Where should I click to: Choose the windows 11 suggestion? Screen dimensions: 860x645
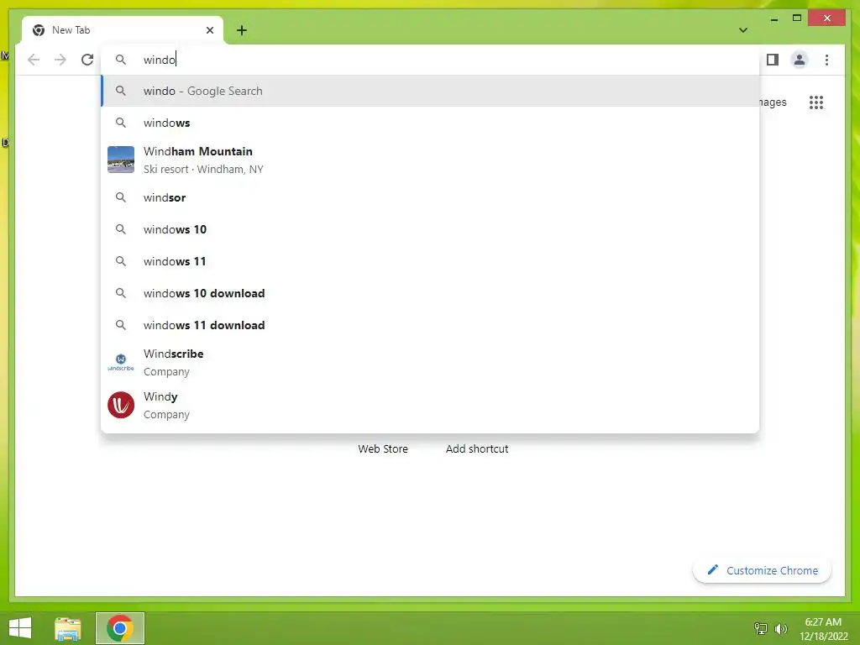431,261
